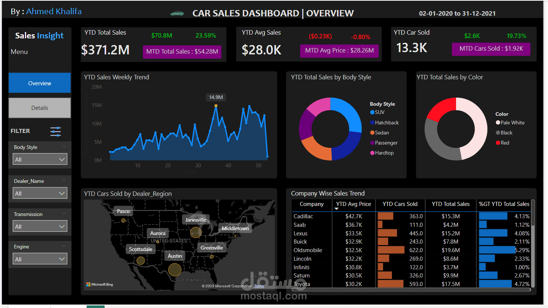Sort table by YTD Avg Price header
Image resolution: width=548 pixels, height=308 pixels.
click(354, 204)
